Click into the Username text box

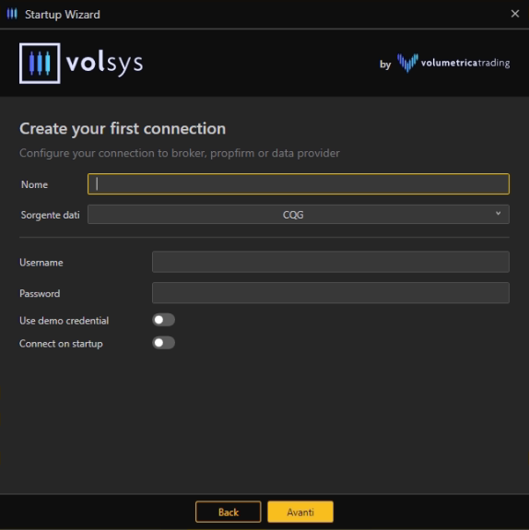pos(331,262)
